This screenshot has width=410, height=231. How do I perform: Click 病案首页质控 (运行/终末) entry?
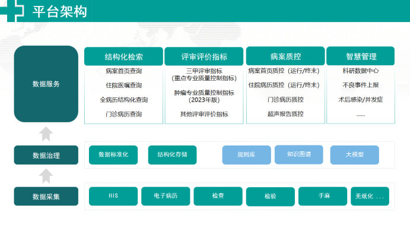coord(284,71)
